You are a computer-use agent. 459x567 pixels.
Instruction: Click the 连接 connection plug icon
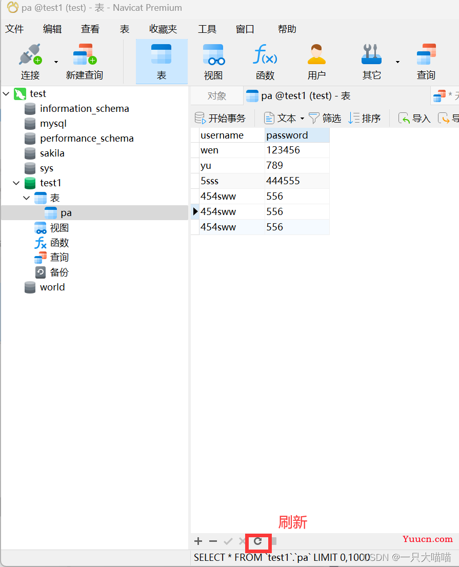pyautogui.click(x=30, y=54)
